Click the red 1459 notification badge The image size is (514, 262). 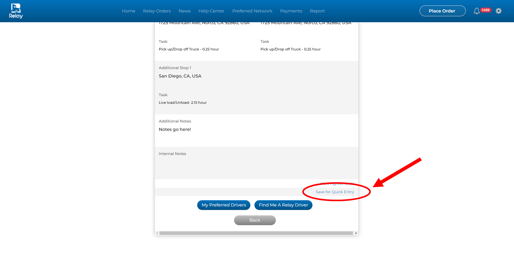point(485,10)
